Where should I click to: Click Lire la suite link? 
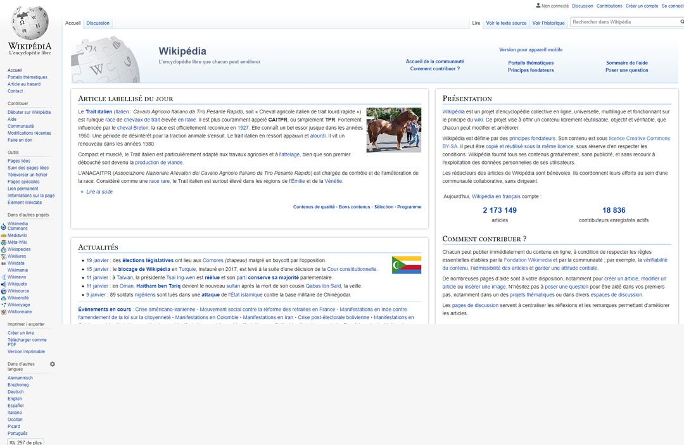pyautogui.click(x=99, y=192)
